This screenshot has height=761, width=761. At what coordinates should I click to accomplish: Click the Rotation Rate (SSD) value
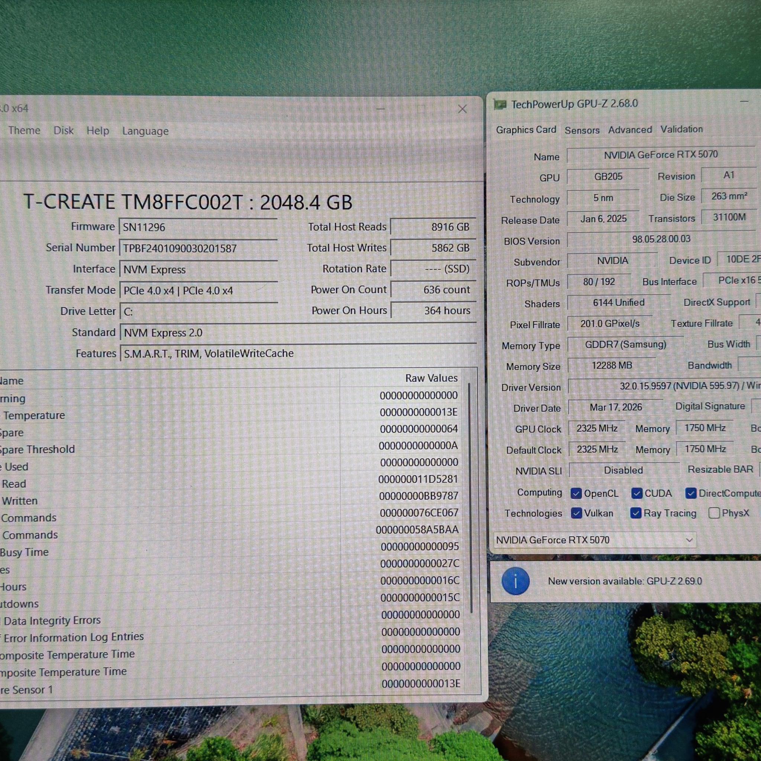(x=433, y=269)
